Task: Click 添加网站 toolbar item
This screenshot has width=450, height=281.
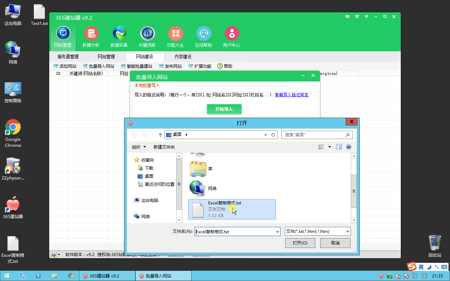Action: point(65,66)
